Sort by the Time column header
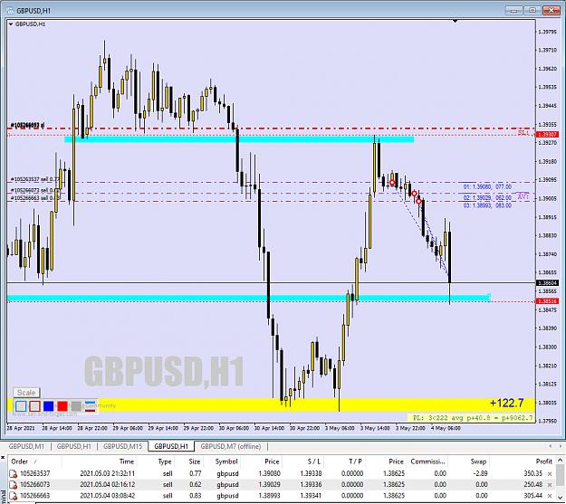This screenshot has height=504, width=566. pyautogui.click(x=127, y=461)
